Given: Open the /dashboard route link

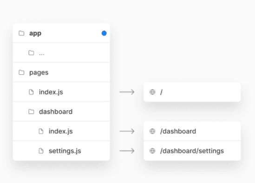Looking at the screenshot, I should click(x=192, y=131).
